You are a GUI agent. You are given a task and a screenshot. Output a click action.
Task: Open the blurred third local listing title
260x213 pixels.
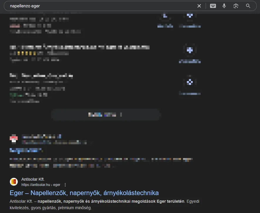(x=41, y=76)
